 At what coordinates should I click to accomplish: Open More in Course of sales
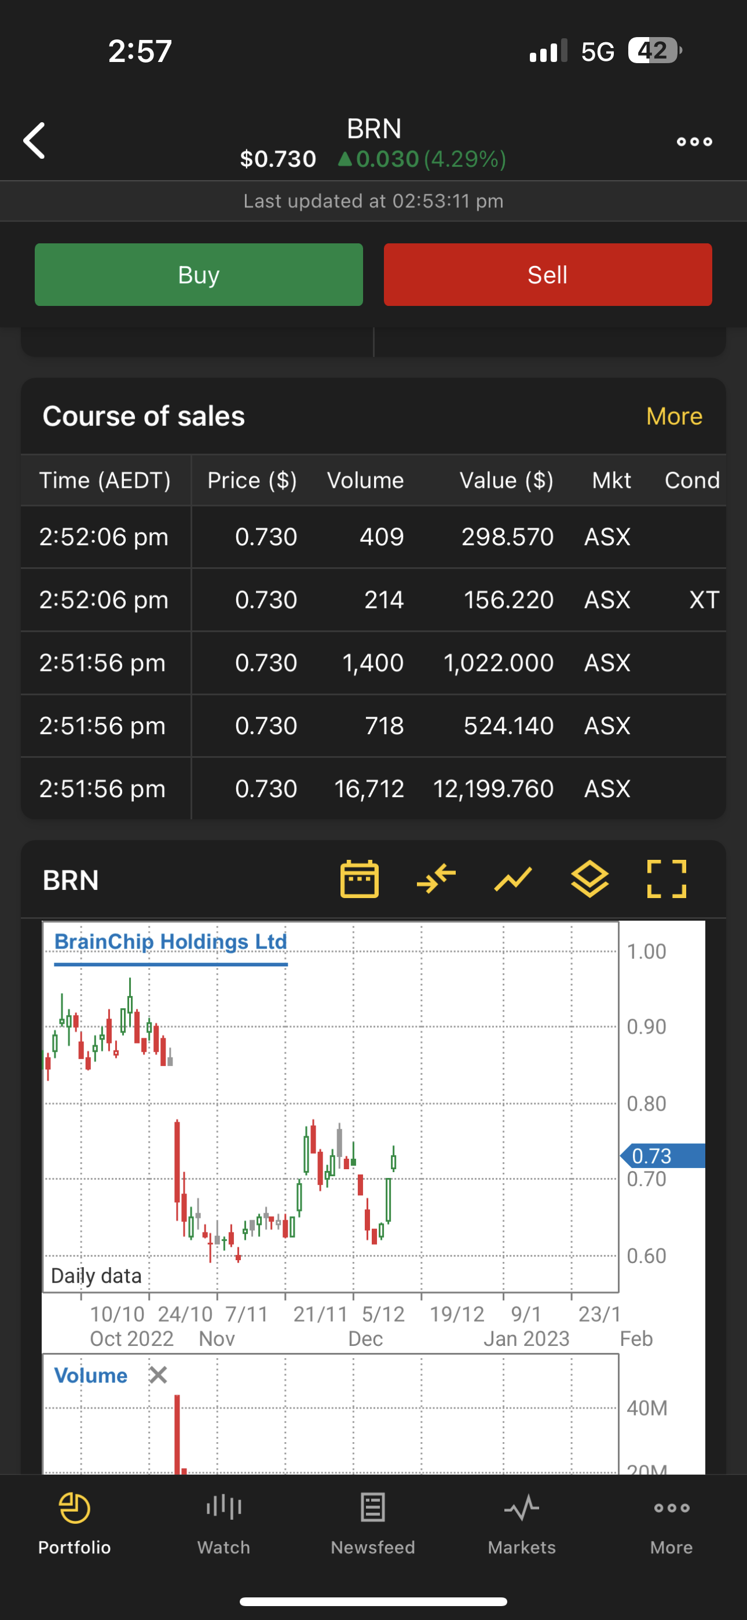[x=674, y=417]
